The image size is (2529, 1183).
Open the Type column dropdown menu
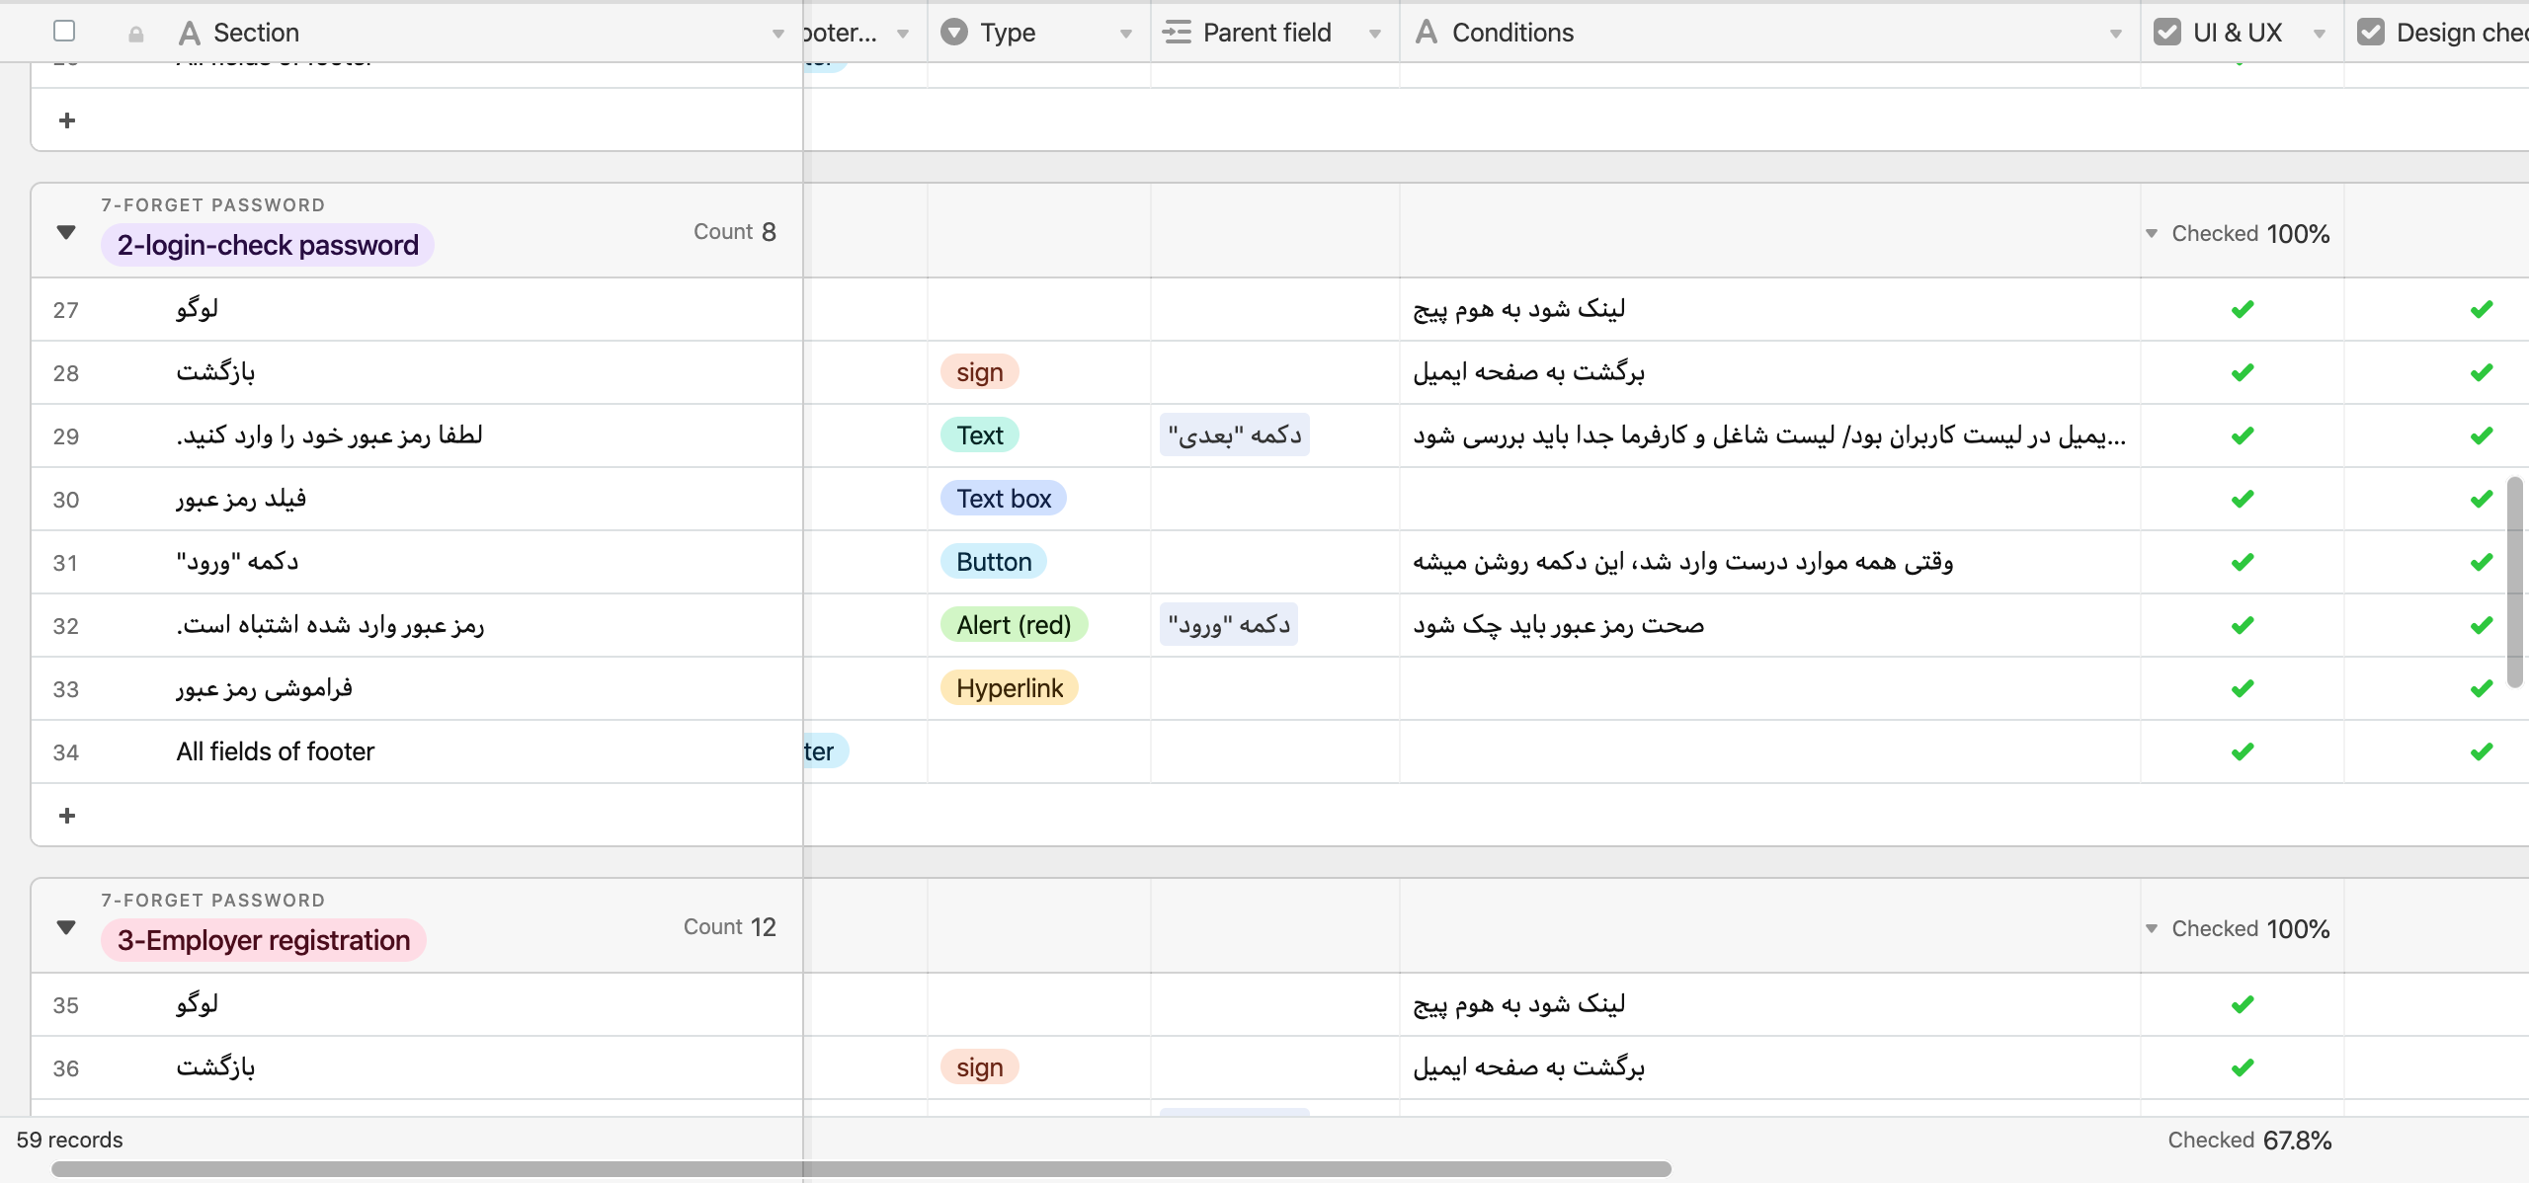pyautogui.click(x=1126, y=34)
